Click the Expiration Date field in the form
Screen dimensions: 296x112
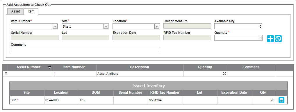click(x=136, y=38)
